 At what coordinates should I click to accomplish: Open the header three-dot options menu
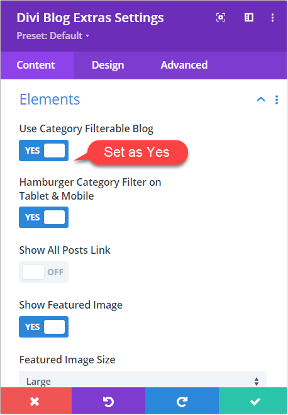pyautogui.click(x=273, y=18)
